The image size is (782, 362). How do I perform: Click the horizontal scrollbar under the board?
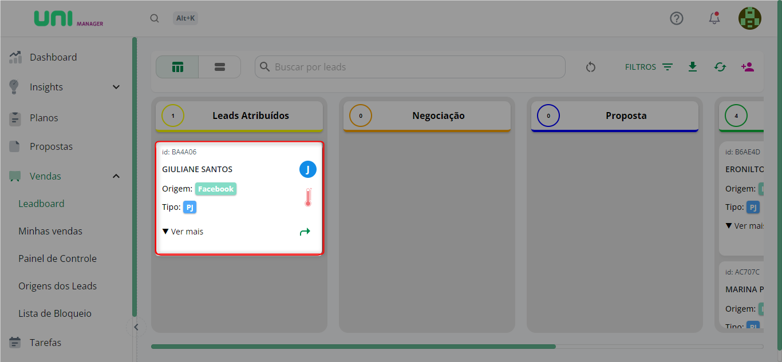click(x=353, y=346)
